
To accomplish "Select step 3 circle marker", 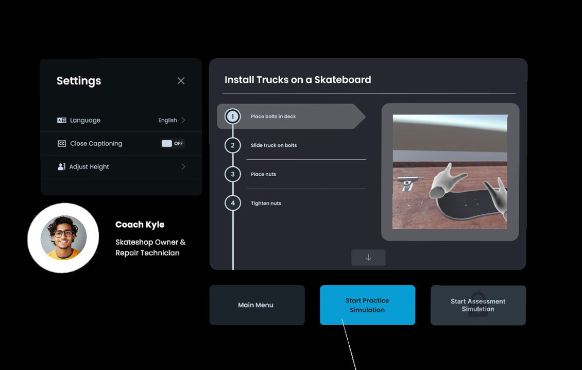I will click(233, 174).
